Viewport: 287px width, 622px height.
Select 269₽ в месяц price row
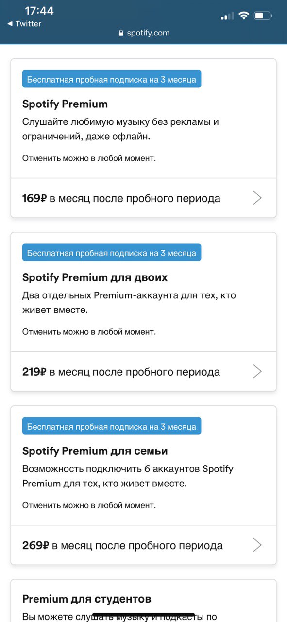[x=143, y=545]
